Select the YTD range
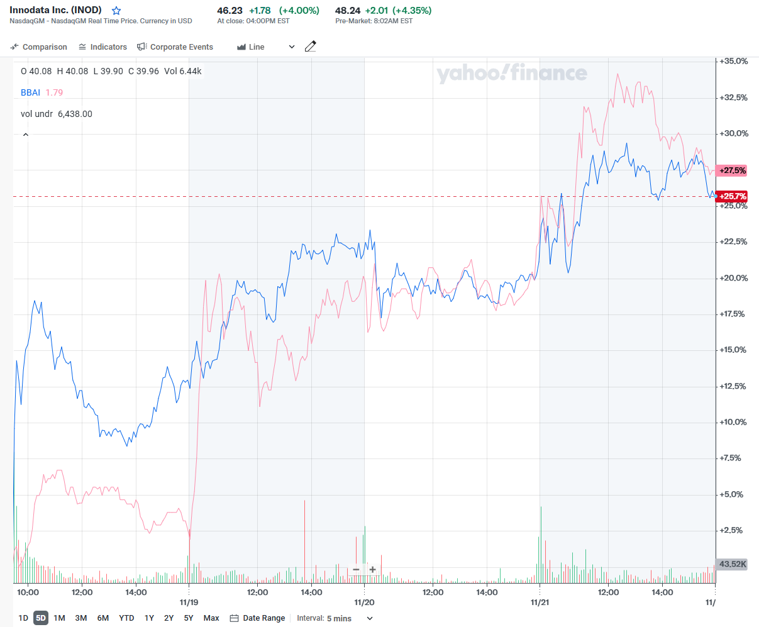The width and height of the screenshot is (759, 627). click(x=126, y=618)
